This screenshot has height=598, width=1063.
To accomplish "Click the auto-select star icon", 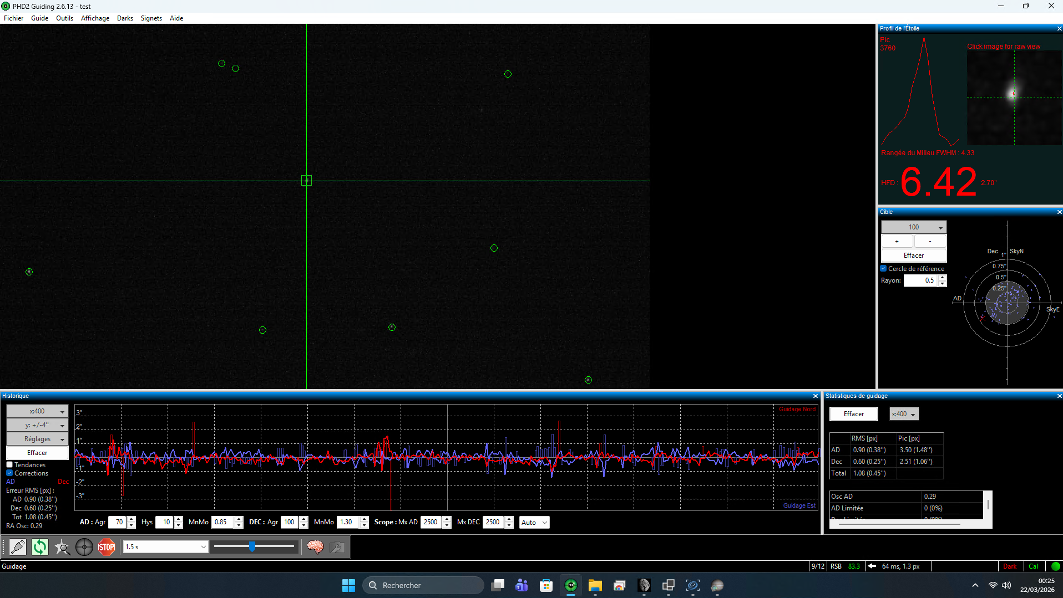I will pyautogui.click(x=62, y=547).
